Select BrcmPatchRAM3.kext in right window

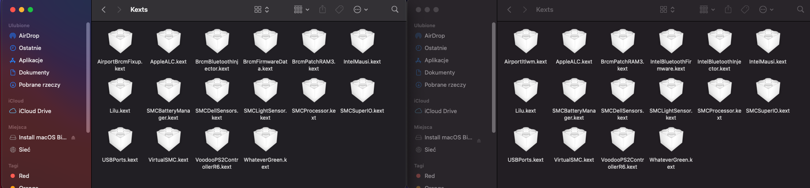tap(622, 50)
